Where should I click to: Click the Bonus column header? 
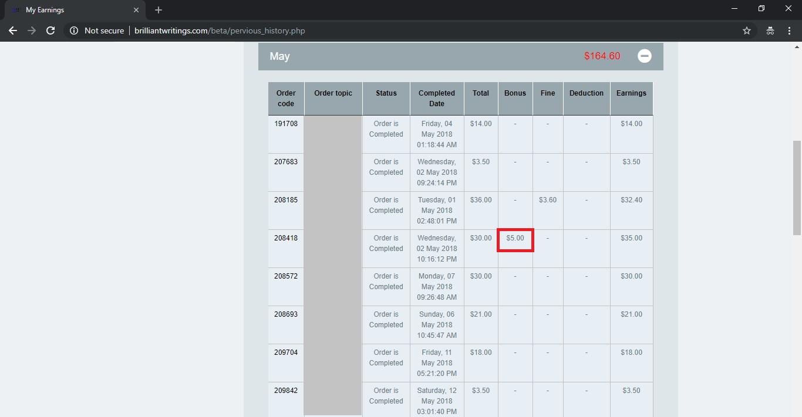coord(515,99)
